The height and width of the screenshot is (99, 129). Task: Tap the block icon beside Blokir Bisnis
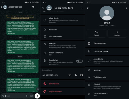pos(45,84)
